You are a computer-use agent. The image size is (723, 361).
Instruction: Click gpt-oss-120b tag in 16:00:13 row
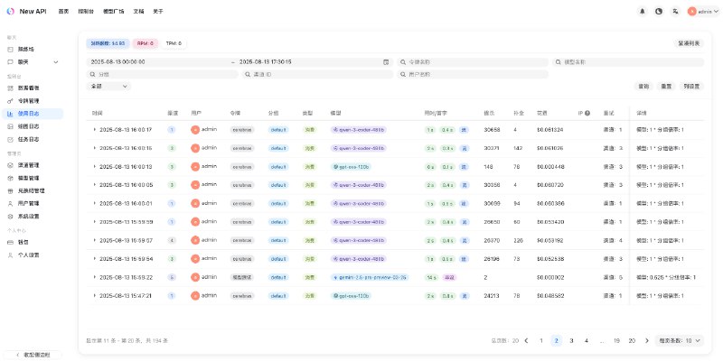click(352, 167)
